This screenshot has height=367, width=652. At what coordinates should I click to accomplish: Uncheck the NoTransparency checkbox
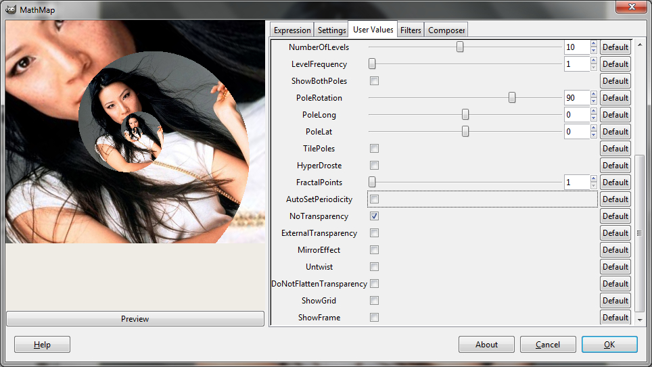coord(374,216)
